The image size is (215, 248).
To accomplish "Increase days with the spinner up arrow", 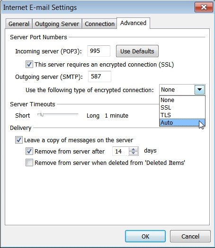I will (134, 149).
